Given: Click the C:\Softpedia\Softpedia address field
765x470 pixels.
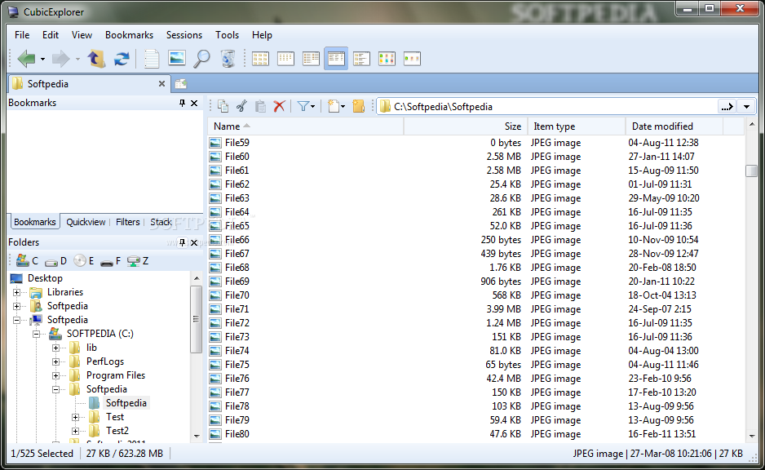Looking at the screenshot, I should tap(547, 106).
